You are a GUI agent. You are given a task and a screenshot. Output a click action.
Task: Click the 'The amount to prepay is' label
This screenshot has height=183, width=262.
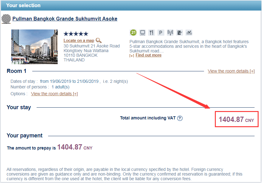click(31, 148)
